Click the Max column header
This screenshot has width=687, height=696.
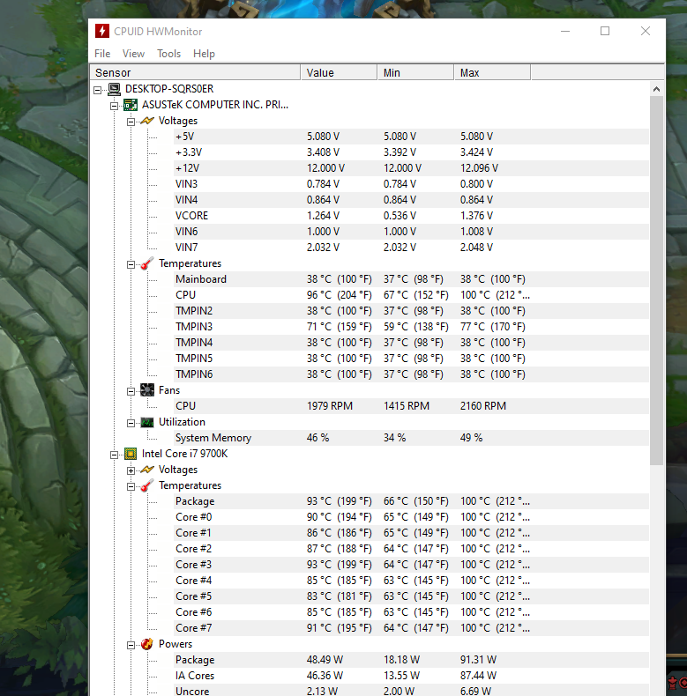click(492, 73)
